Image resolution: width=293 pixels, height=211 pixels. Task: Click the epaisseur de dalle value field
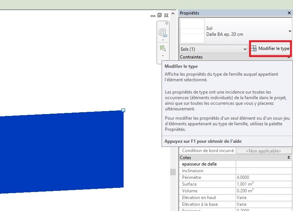pos(264,164)
